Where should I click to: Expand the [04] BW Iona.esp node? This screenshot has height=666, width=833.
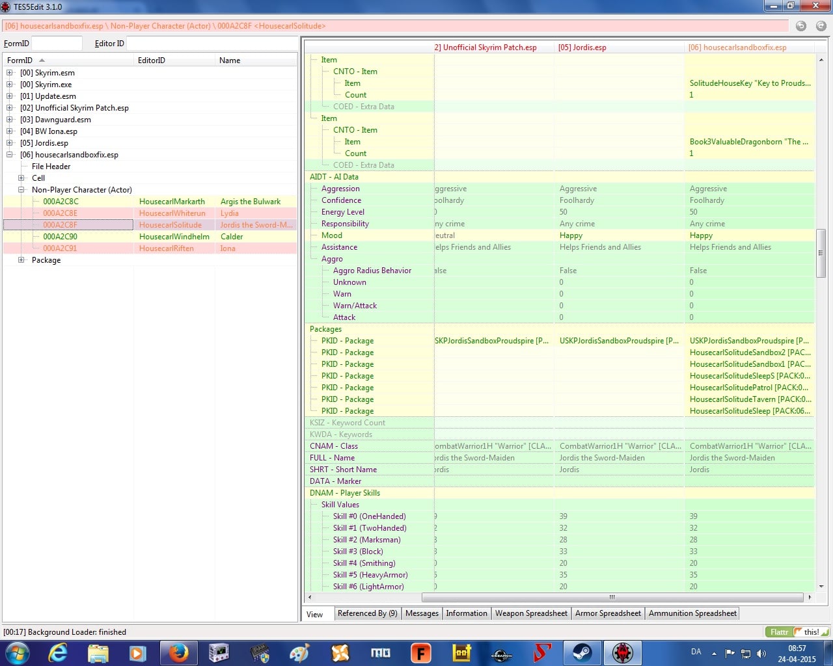click(x=10, y=131)
